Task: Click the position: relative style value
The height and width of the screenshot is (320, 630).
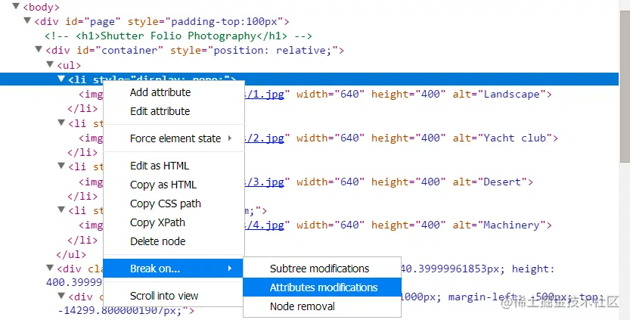Action: (272, 50)
